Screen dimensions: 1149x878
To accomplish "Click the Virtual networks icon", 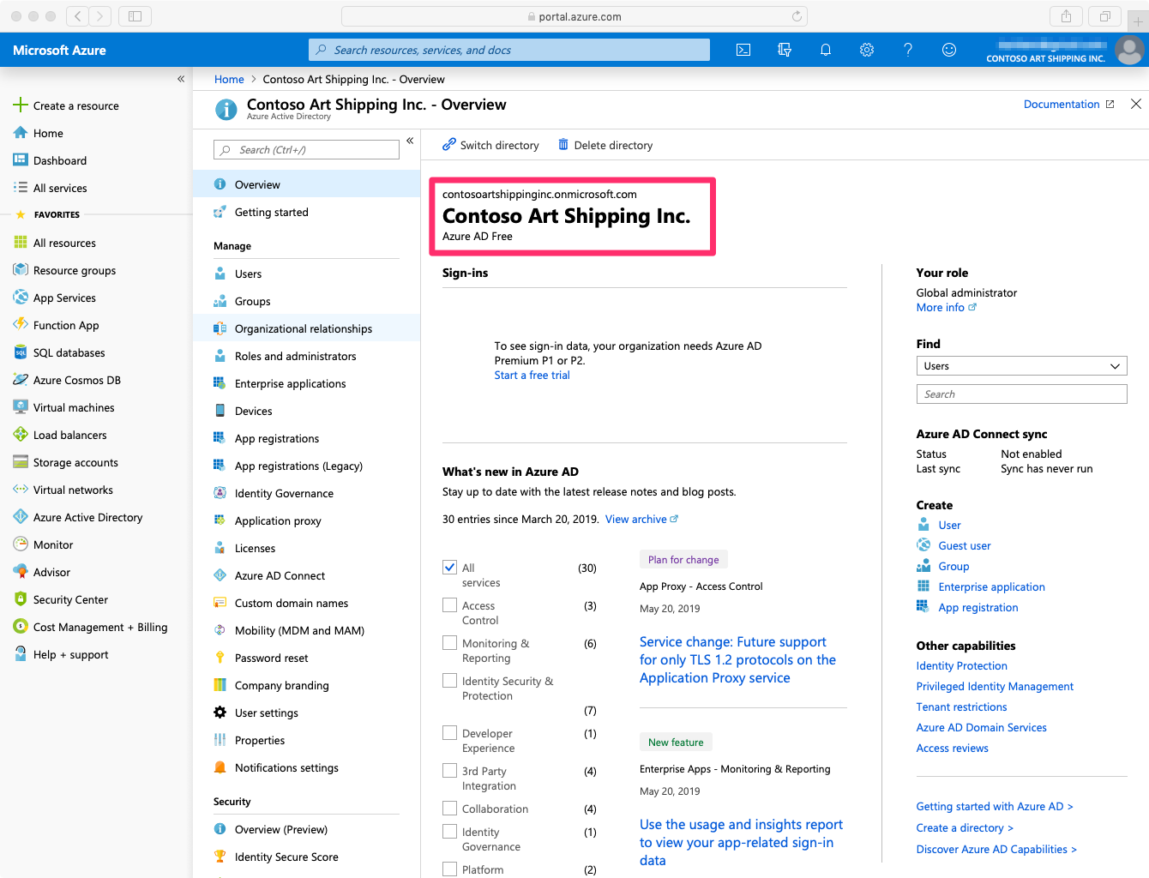I will click(21, 489).
